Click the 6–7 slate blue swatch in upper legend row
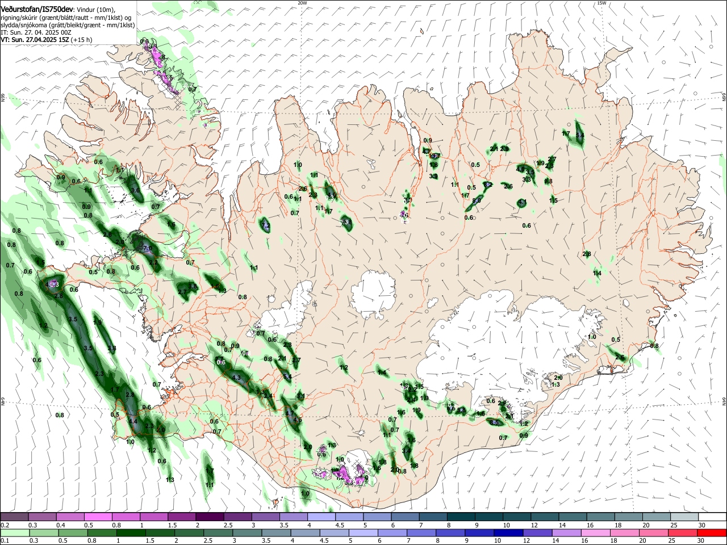The height and width of the screenshot is (545, 727). (x=404, y=517)
